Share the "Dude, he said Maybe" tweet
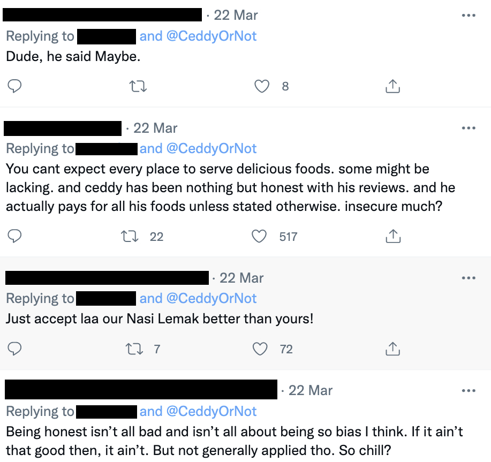The image size is (491, 462). pos(392,86)
